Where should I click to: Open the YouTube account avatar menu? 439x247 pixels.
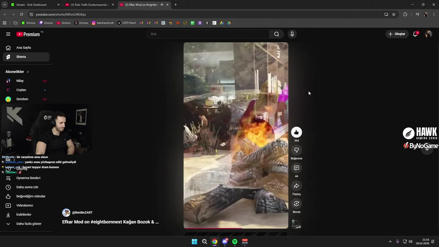[428, 34]
